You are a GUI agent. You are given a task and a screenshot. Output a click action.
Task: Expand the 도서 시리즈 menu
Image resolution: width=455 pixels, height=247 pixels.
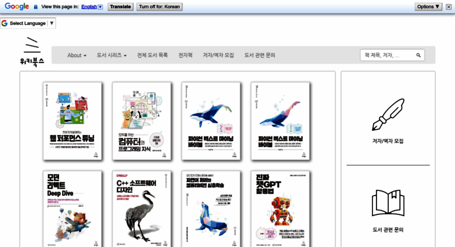112,55
